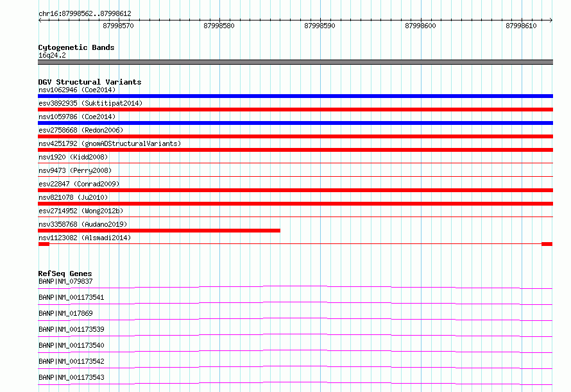Click the red bar under esv2758668
This screenshot has width=571, height=392.
point(295,136)
